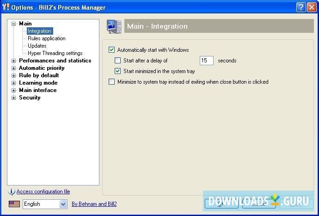This screenshot has width=319, height=216.
Task: Select the Integration tree item
Action: click(x=40, y=31)
